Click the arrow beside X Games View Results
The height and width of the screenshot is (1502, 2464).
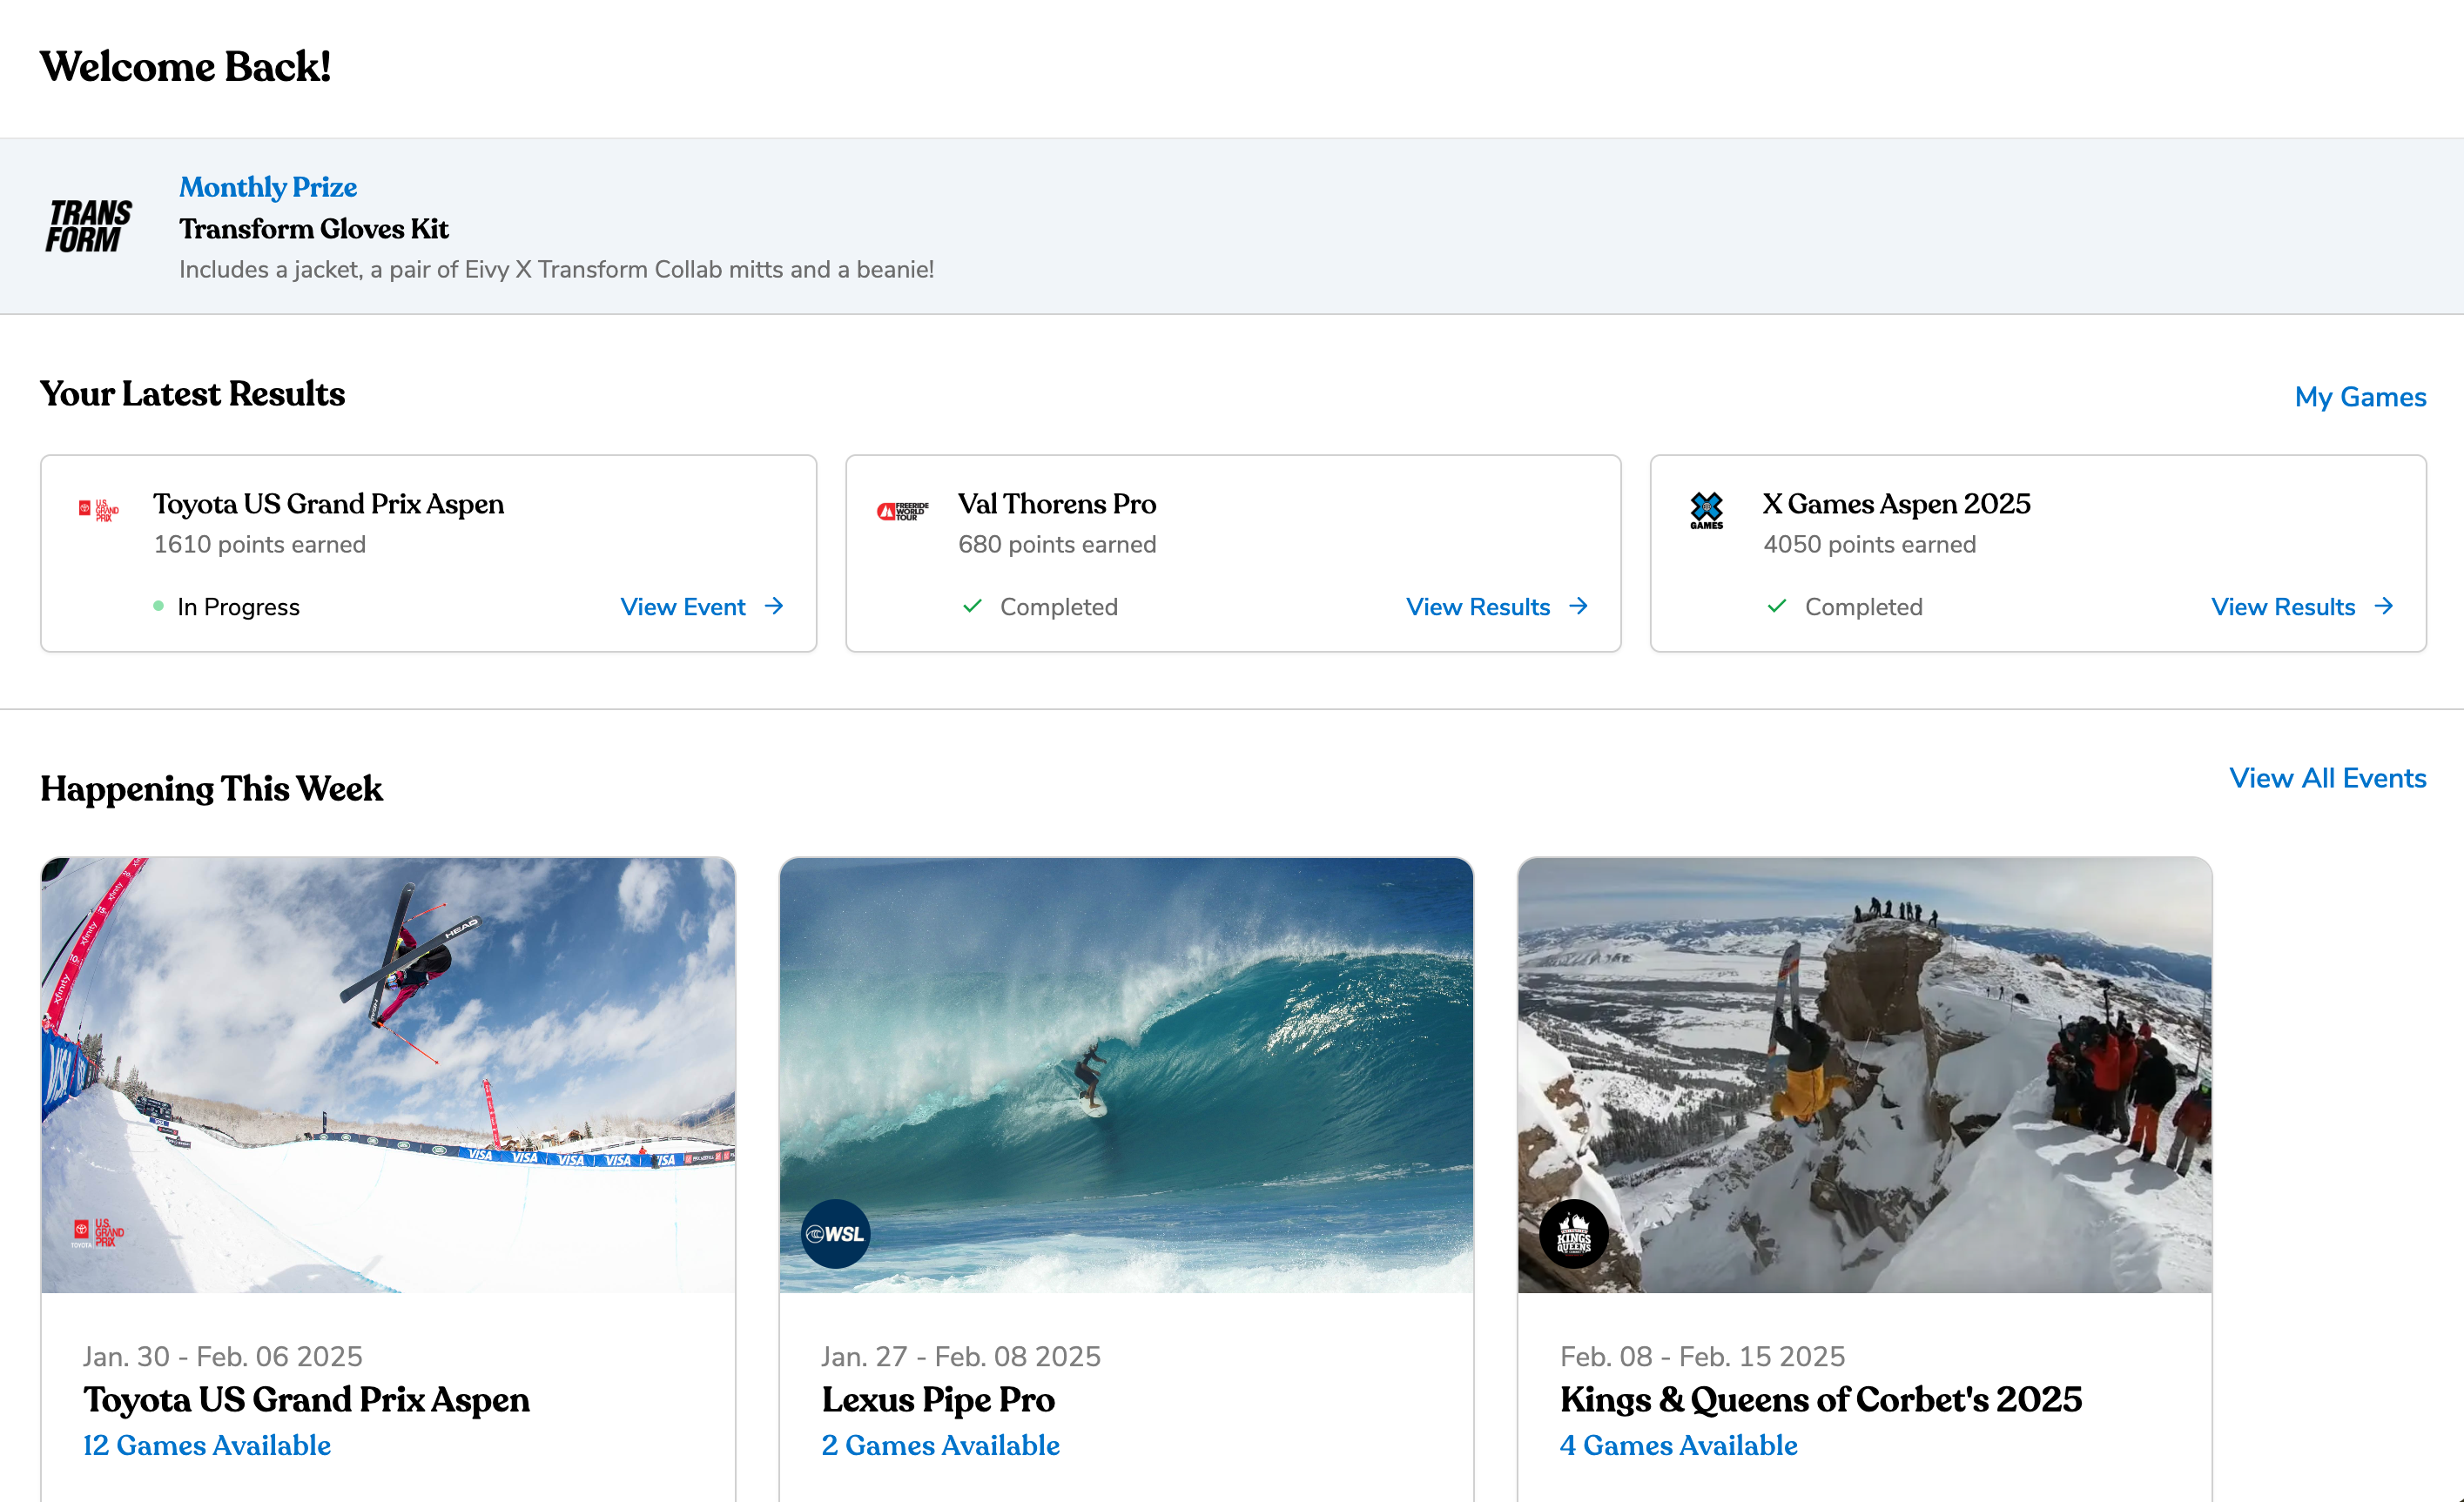point(2384,607)
